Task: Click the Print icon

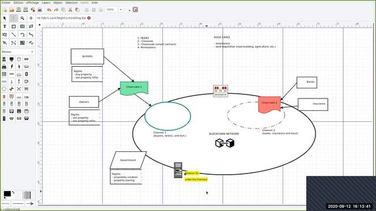Action: (x=39, y=10)
